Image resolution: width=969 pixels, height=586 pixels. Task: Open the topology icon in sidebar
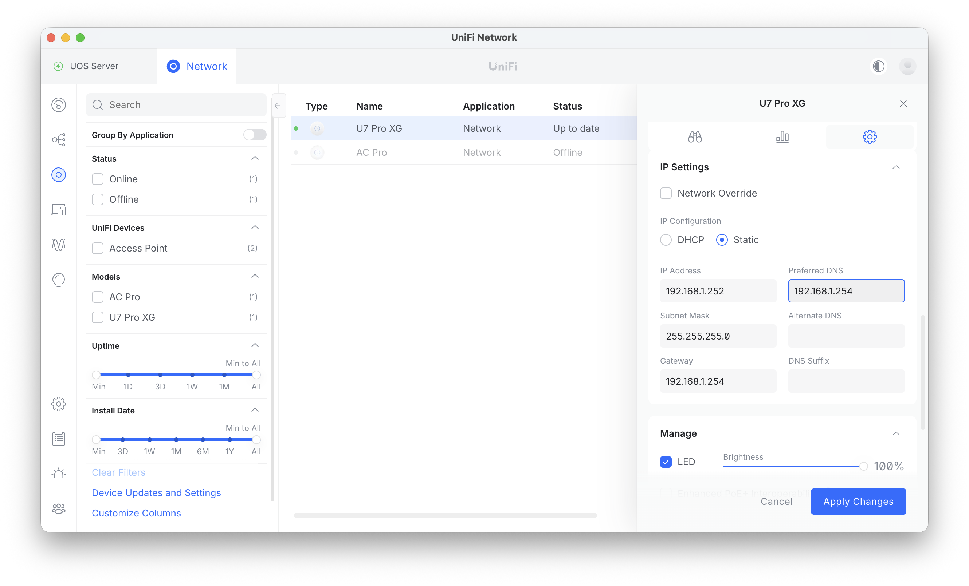59,139
